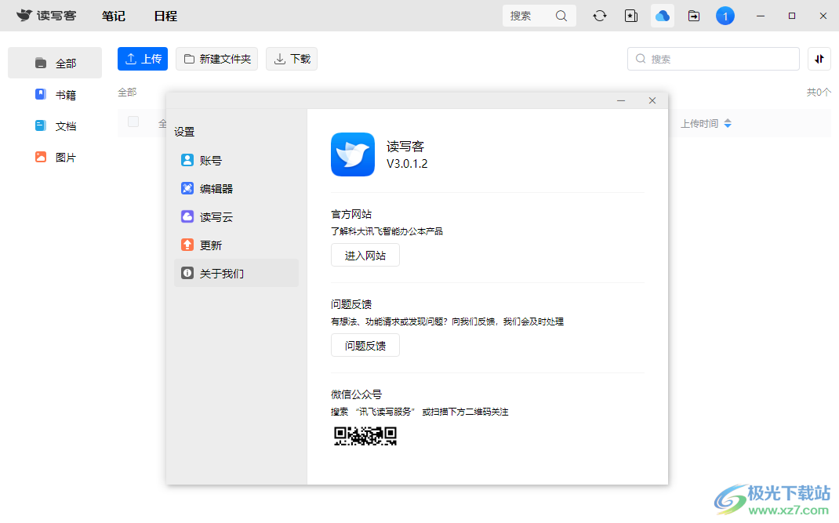Click the 共0个 file count text
This screenshot has height=523, width=839.
(x=819, y=93)
